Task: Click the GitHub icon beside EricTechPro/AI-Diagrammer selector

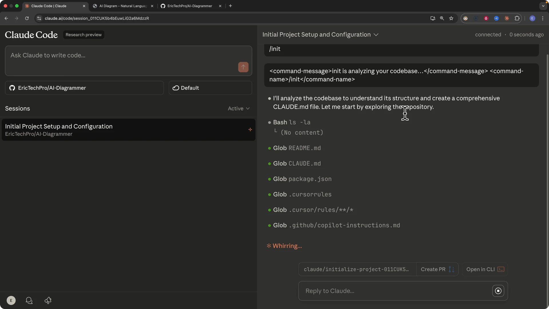Action: 12,88
